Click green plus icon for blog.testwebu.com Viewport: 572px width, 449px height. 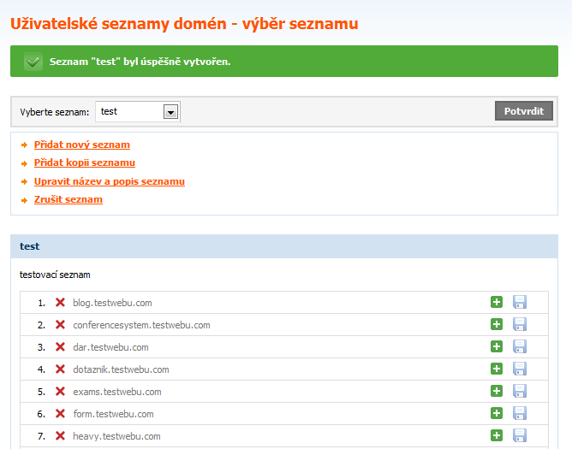tap(497, 302)
